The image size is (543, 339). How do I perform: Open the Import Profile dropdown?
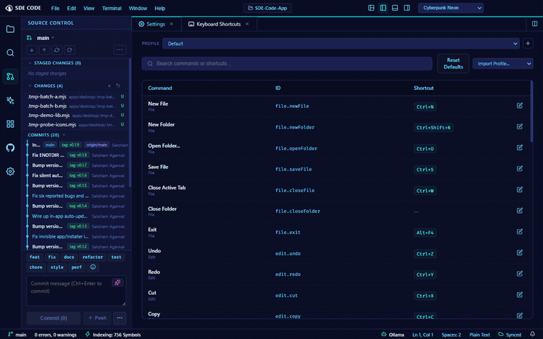click(x=502, y=64)
